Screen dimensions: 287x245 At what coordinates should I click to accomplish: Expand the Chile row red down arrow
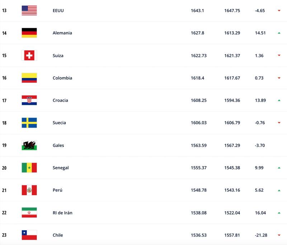tap(279, 235)
